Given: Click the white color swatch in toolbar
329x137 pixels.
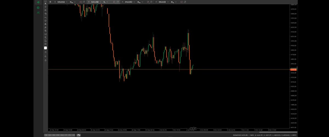Looking at the screenshot, I should click(x=46, y=48).
